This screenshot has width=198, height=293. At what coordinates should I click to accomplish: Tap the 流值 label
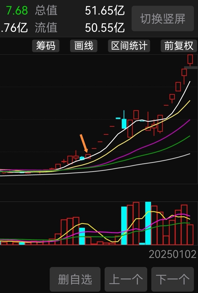click(46, 28)
